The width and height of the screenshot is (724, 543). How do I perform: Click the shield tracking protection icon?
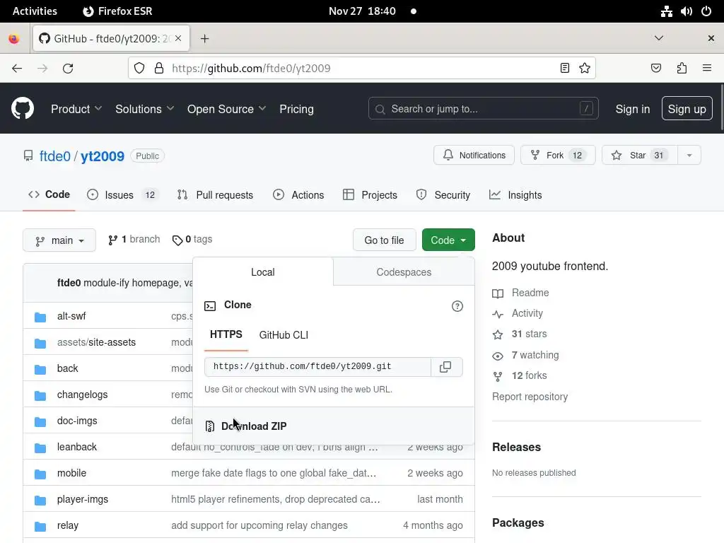tap(139, 69)
